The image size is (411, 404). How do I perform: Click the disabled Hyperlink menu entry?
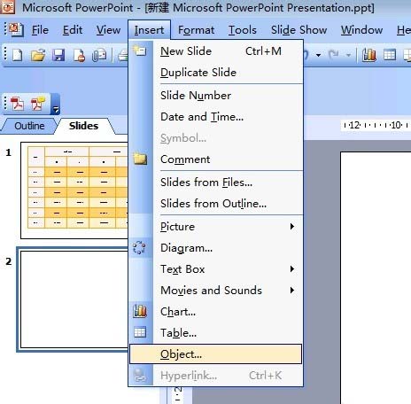click(x=215, y=376)
